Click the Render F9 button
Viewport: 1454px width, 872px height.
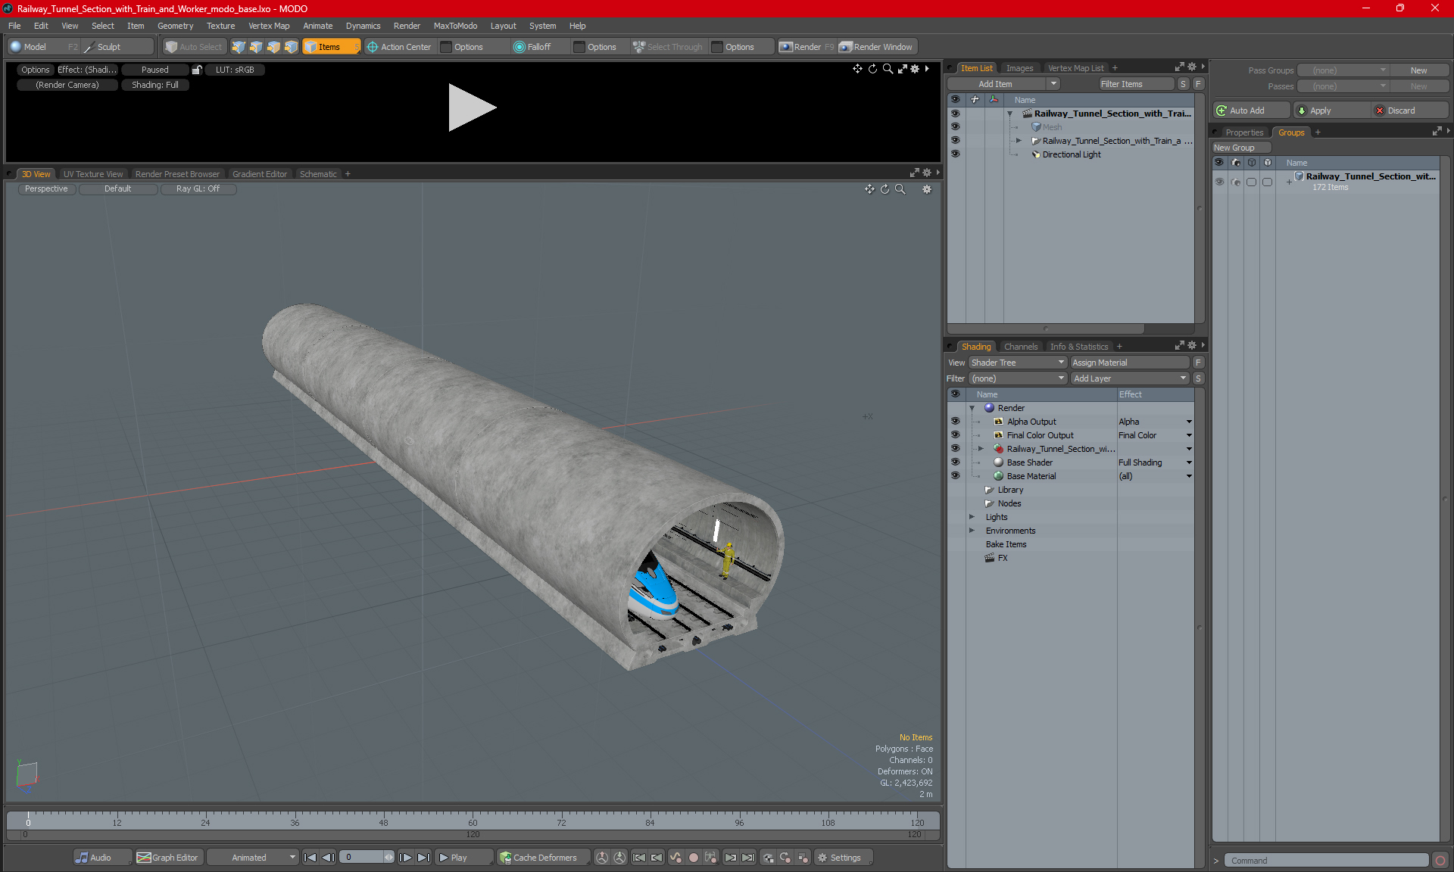click(807, 47)
